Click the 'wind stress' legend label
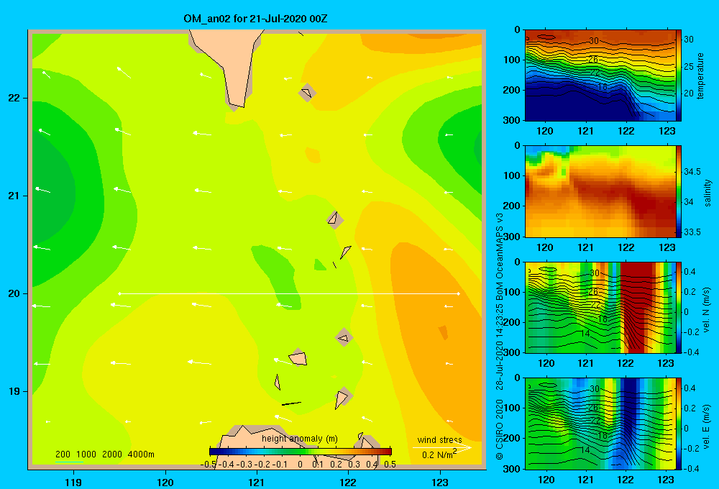 pyautogui.click(x=439, y=440)
